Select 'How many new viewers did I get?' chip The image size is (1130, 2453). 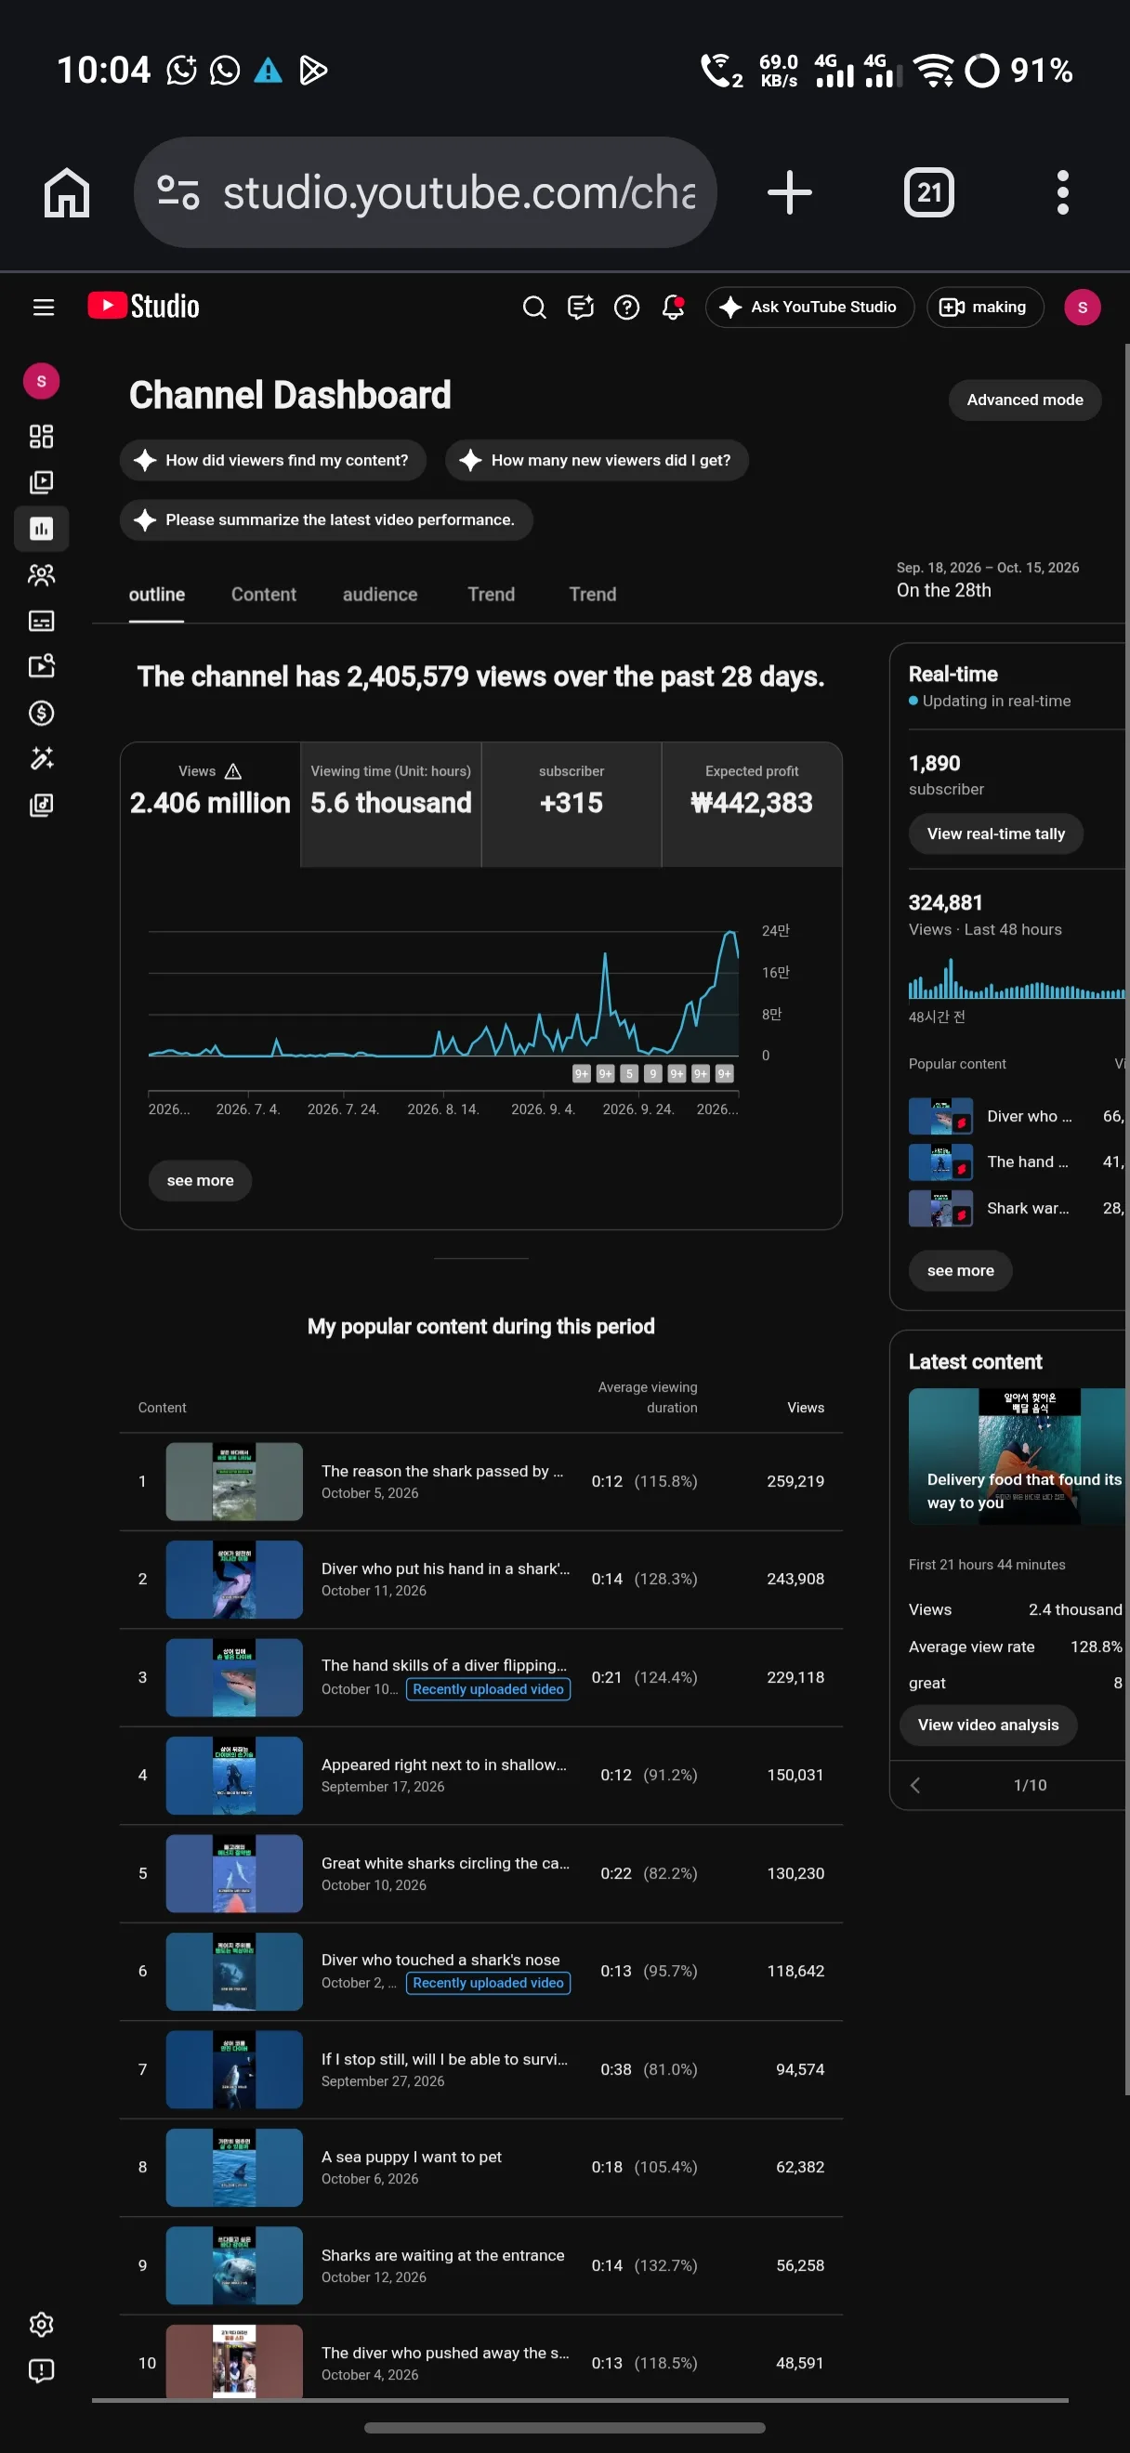[x=597, y=460]
